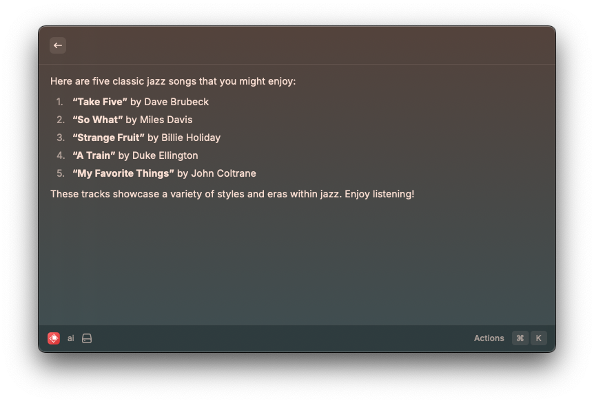
Task: Click the Command key symbol badge
Action: coord(520,338)
